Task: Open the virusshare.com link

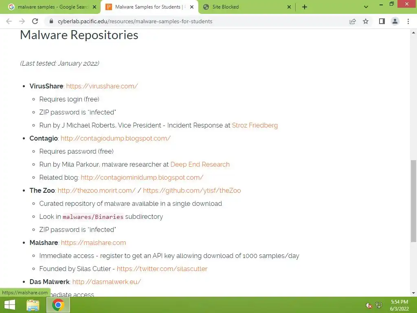Action: [102, 86]
